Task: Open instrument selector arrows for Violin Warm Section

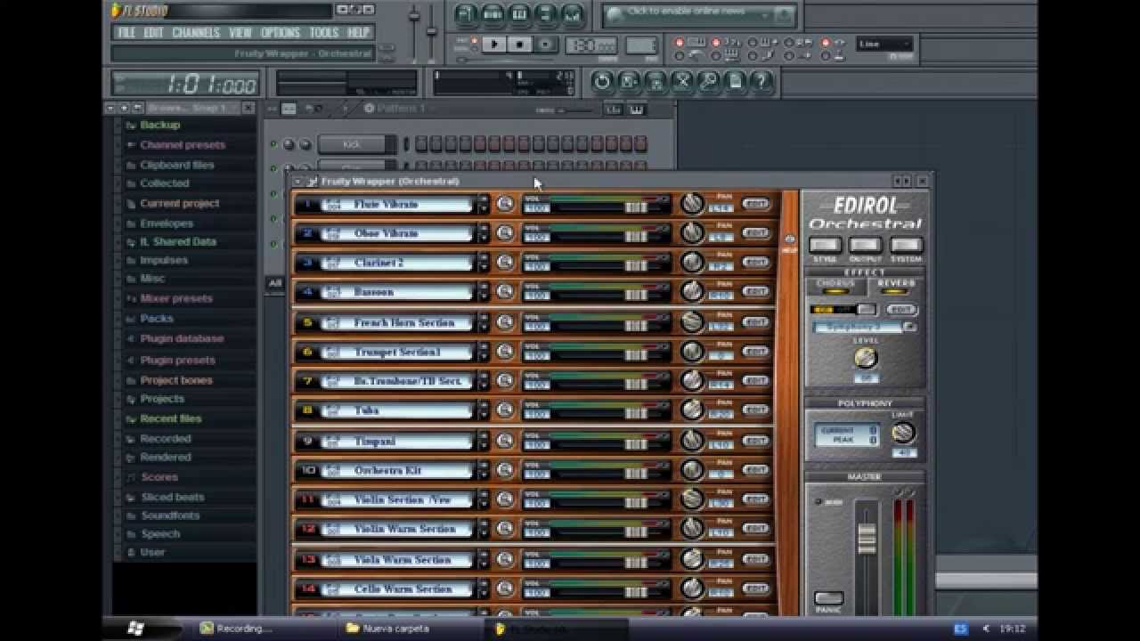Action: tap(484, 530)
